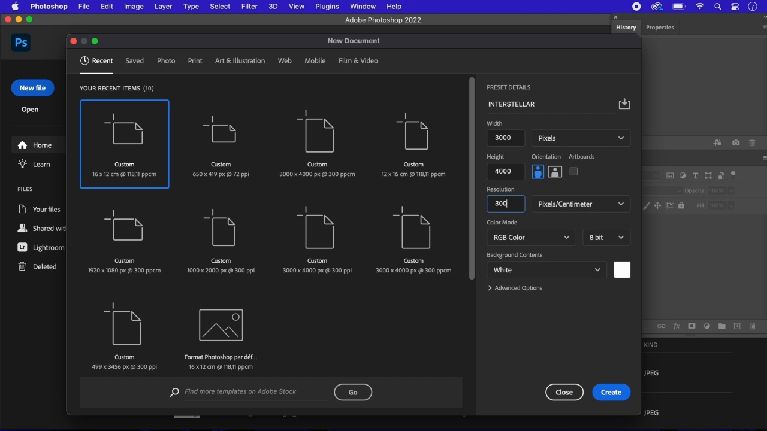Open the Resolution units dropdown

[x=580, y=204]
